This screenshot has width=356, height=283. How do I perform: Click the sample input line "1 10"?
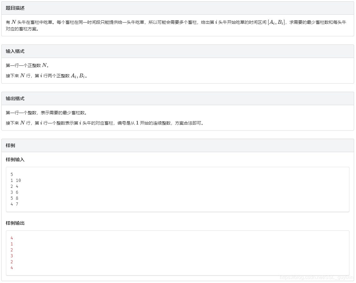[x=16, y=180]
